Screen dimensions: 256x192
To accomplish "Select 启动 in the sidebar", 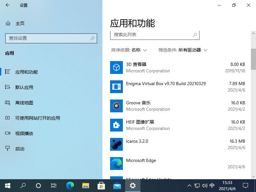I will coord(20,149).
